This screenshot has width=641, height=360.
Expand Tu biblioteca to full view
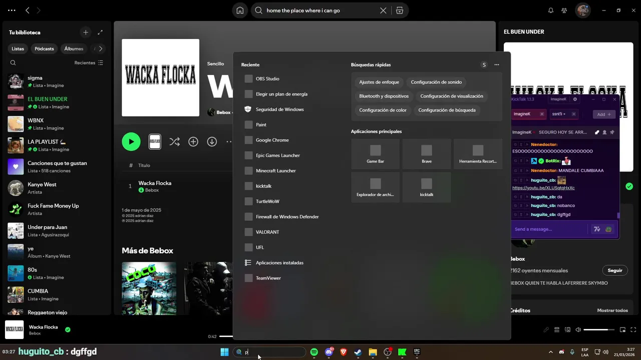point(100,32)
